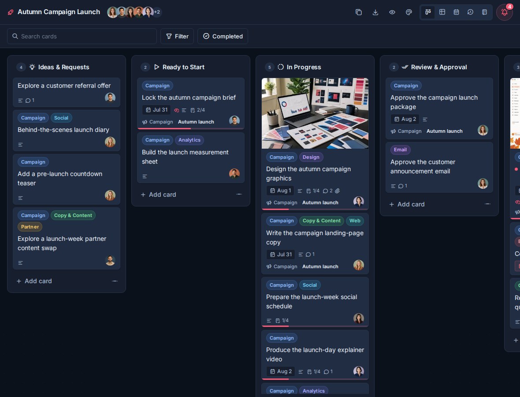The height and width of the screenshot is (397, 520).
Task: Click Autumn launch campaign link on graphics card
Action: point(320,202)
